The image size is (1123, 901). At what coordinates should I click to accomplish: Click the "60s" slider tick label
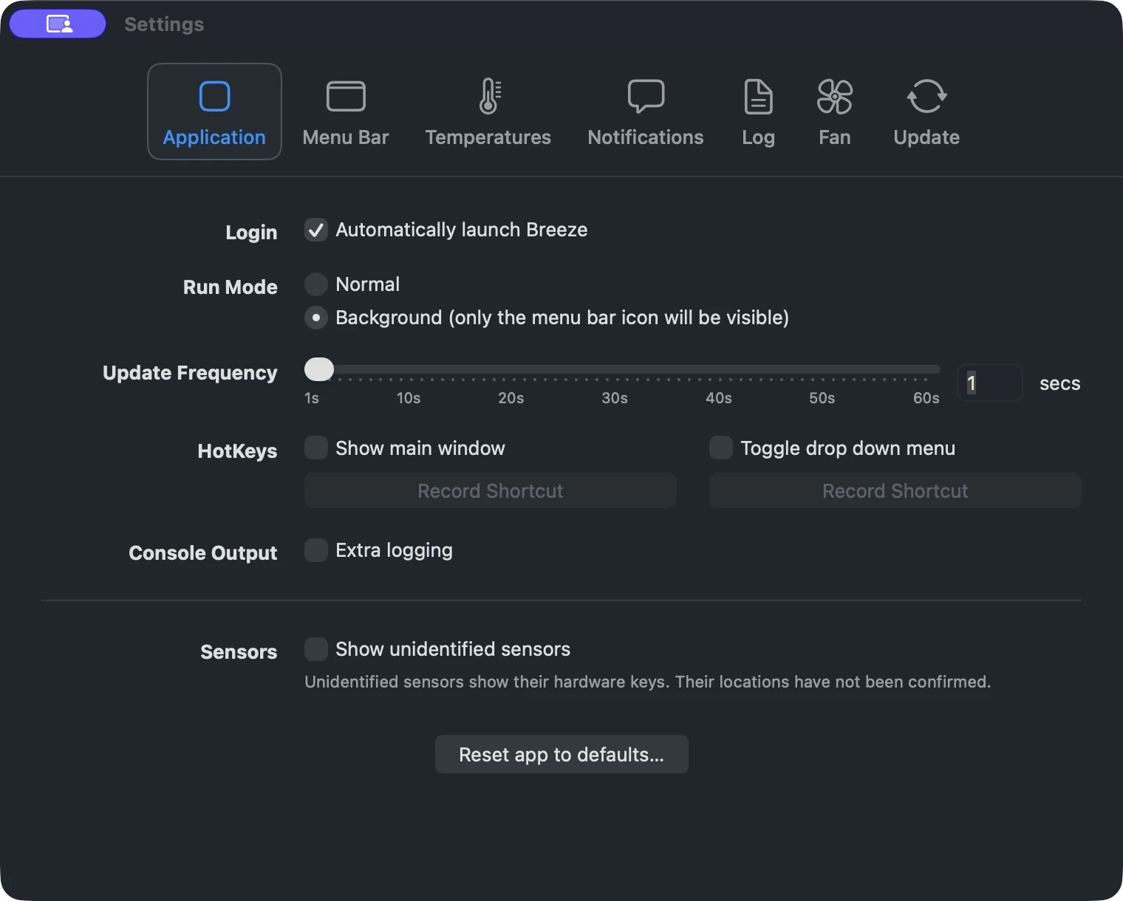926,398
